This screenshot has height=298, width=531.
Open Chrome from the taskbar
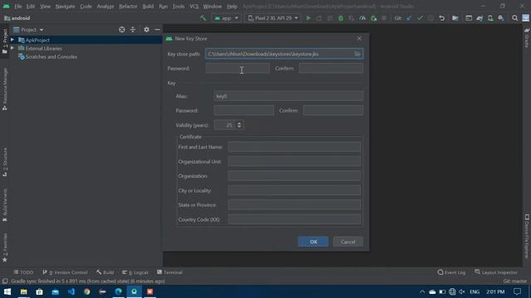(87, 291)
